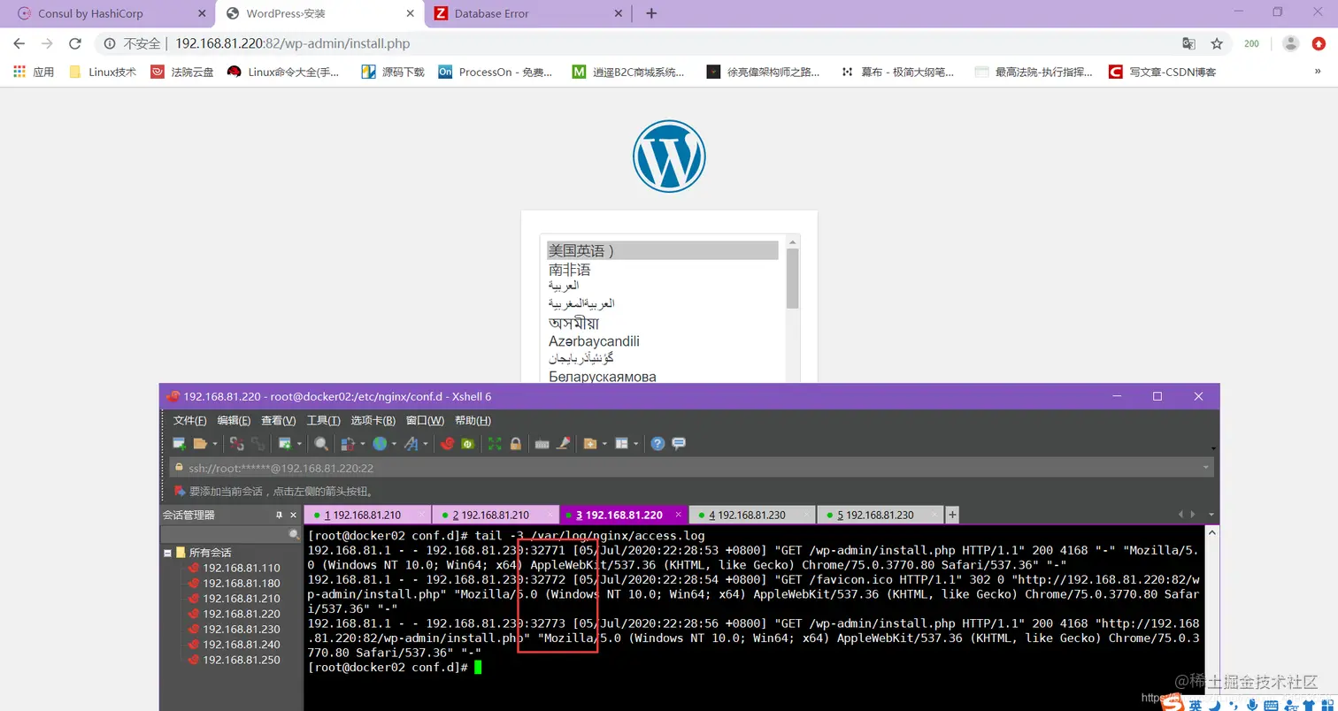The width and height of the screenshot is (1338, 711).
Task: Click the add-current-session flag arrow button
Action: tap(180, 492)
